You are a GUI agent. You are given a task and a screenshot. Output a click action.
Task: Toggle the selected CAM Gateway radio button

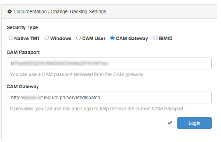[x=112, y=38]
